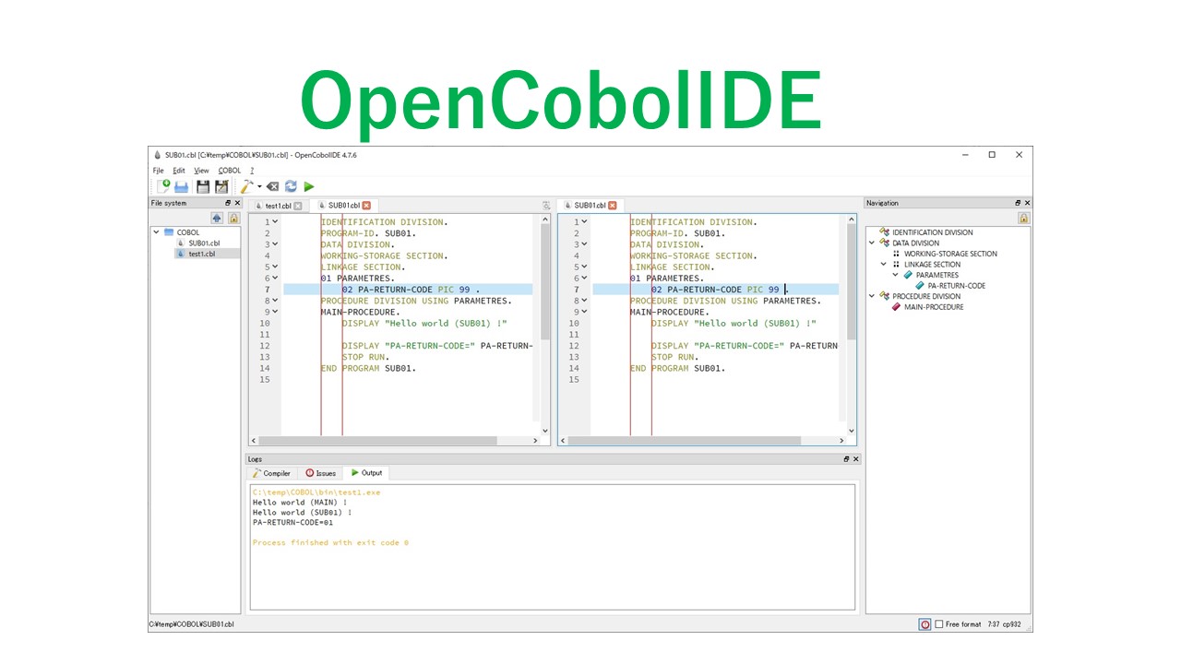The height and width of the screenshot is (664, 1181).
Task: Click the Open file icon
Action: coord(181,187)
